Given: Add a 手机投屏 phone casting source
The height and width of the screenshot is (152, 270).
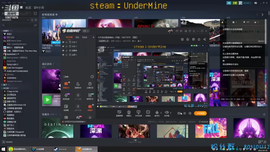Looking at the screenshot, I should pyautogui.click(x=138, y=113).
